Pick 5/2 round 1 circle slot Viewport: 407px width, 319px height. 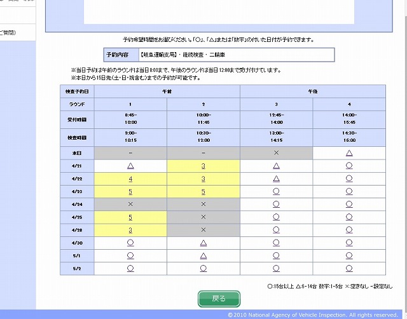(x=130, y=268)
